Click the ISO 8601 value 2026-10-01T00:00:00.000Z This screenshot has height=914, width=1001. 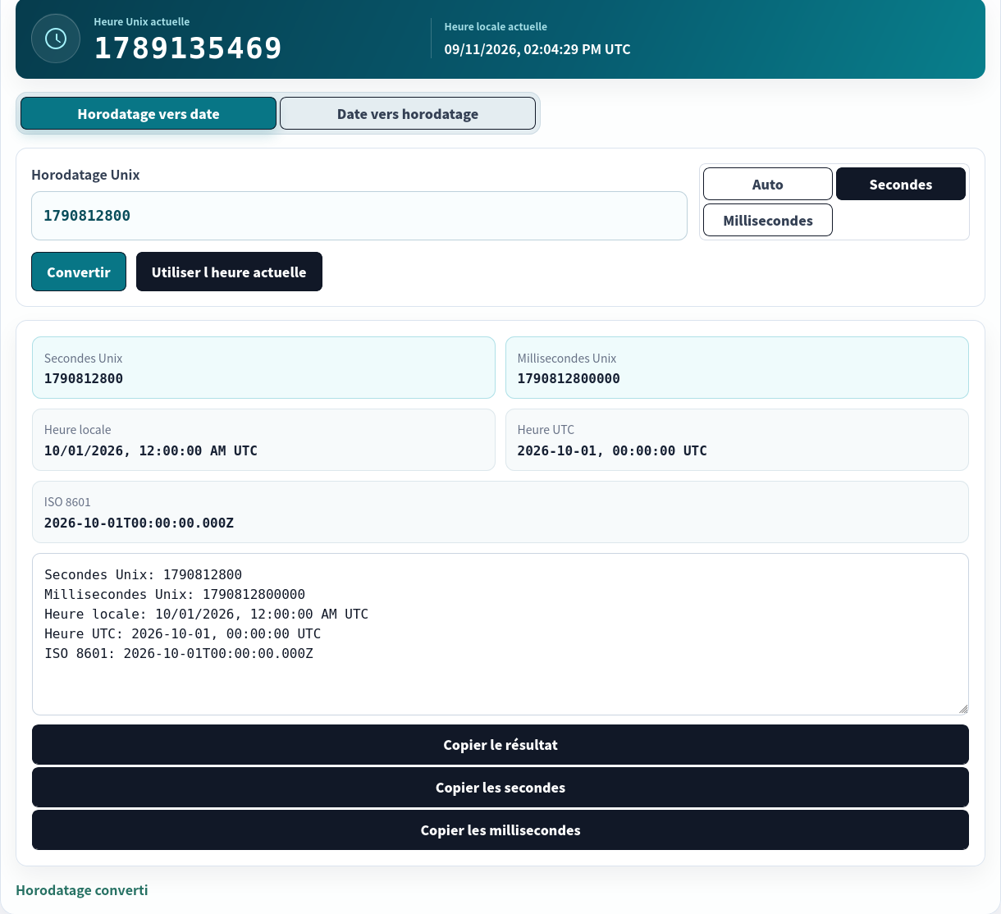(x=139, y=523)
